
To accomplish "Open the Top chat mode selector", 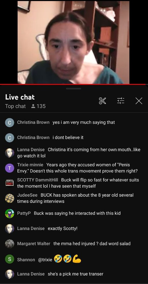I will tap(16, 106).
